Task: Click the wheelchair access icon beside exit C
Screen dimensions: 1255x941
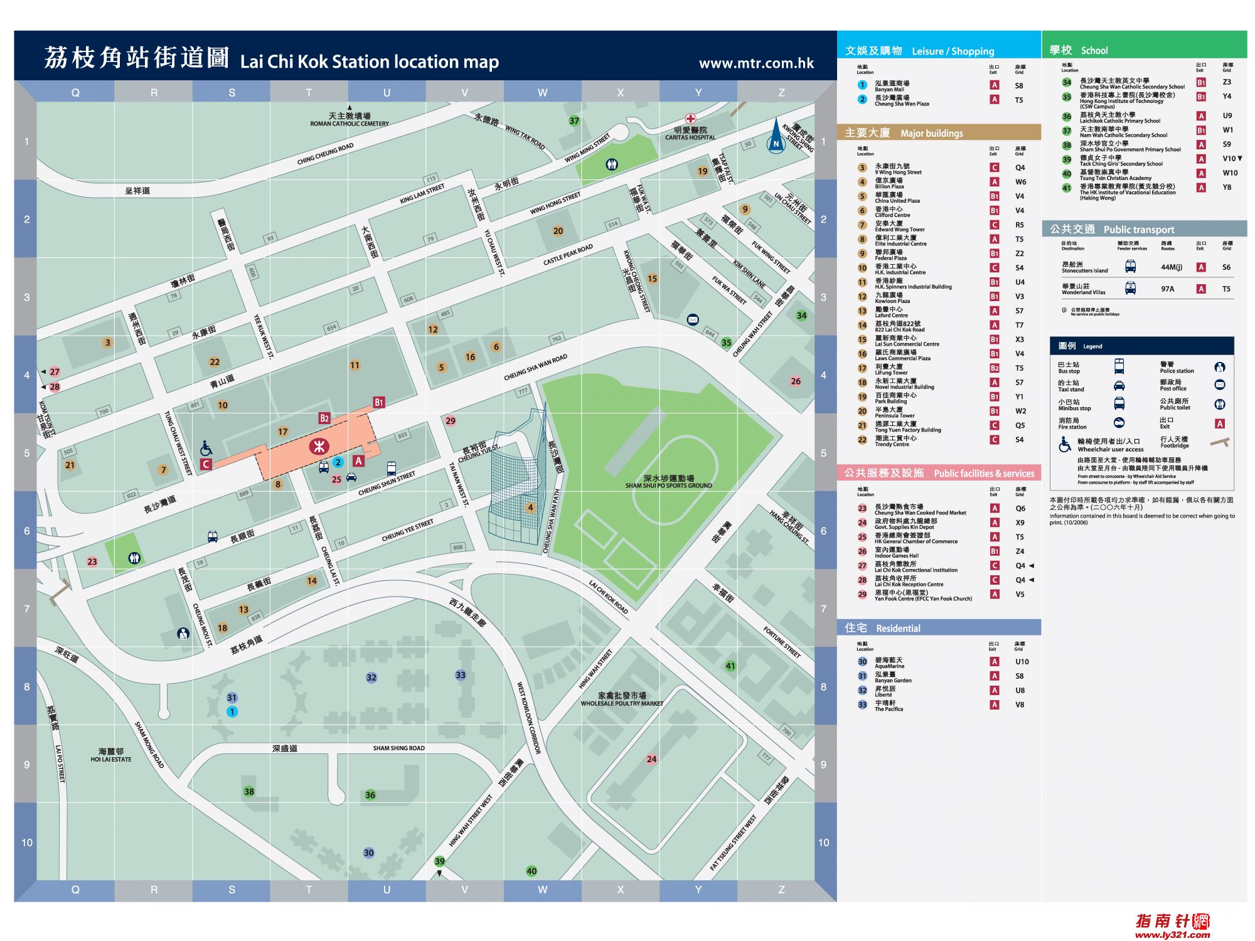Action: [206, 448]
